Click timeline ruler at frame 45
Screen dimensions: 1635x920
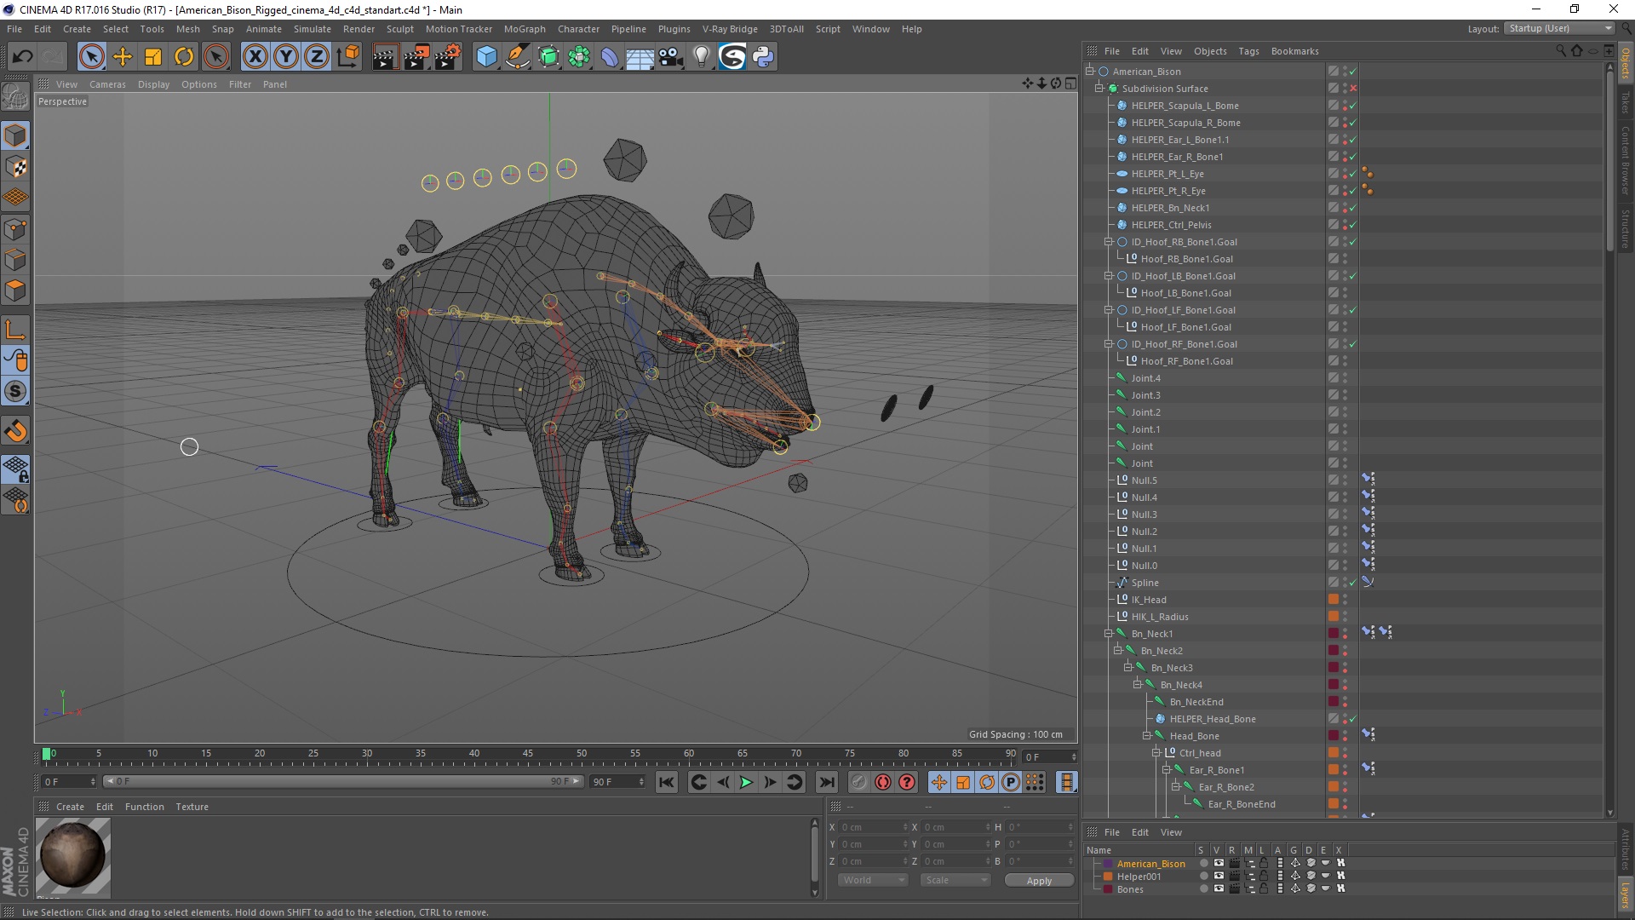(x=527, y=755)
